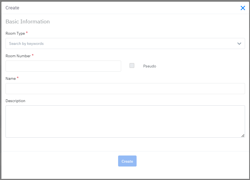Close the Create dialog with the X icon
Viewport: 250px width, 180px height.
coord(243,8)
